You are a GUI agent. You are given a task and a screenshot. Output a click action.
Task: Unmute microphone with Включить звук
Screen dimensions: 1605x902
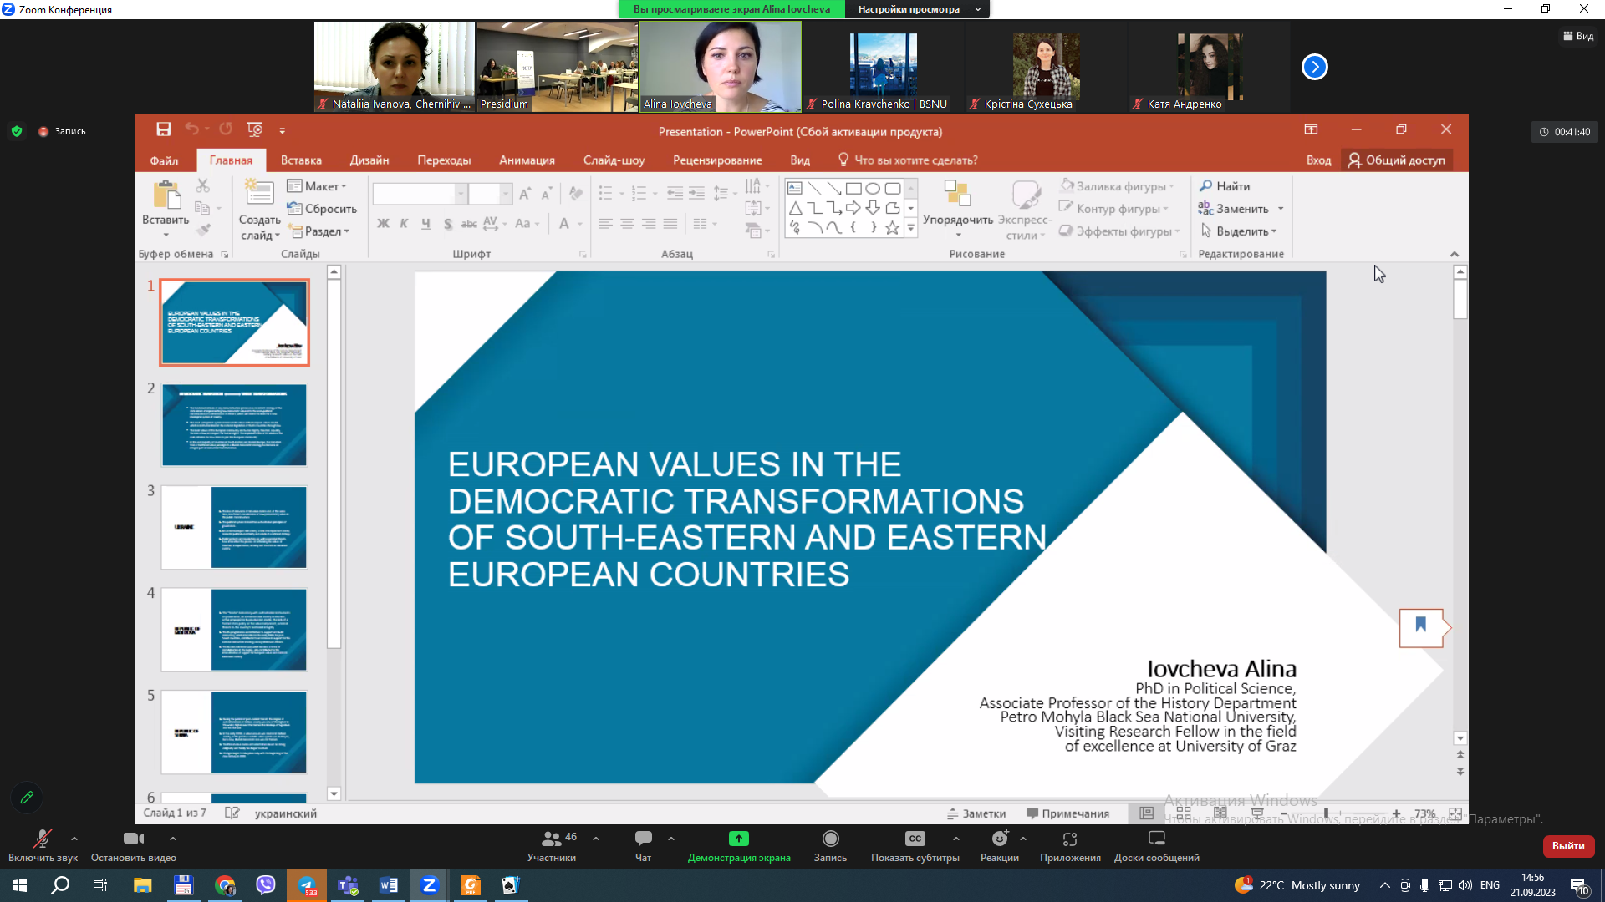42,839
